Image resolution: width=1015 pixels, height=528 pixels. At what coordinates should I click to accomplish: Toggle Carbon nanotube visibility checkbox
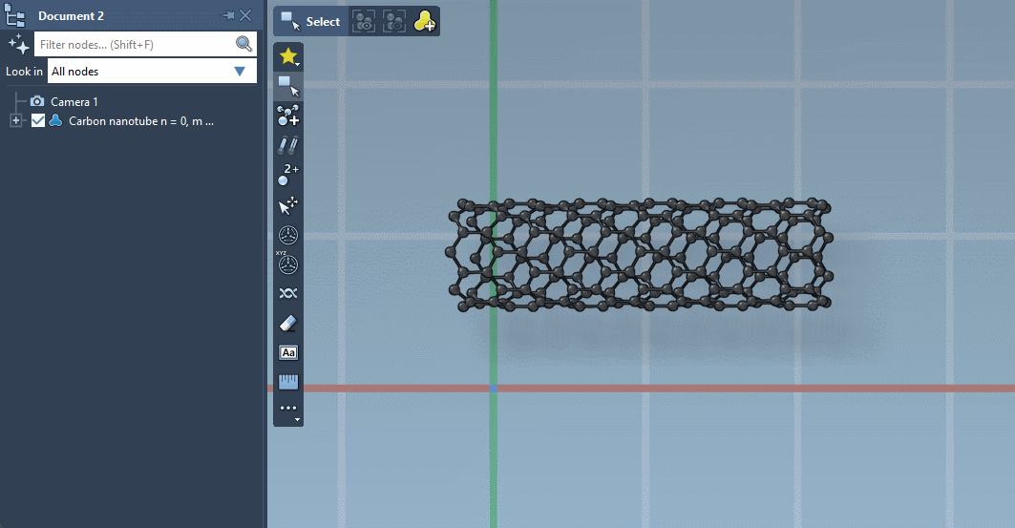38,121
